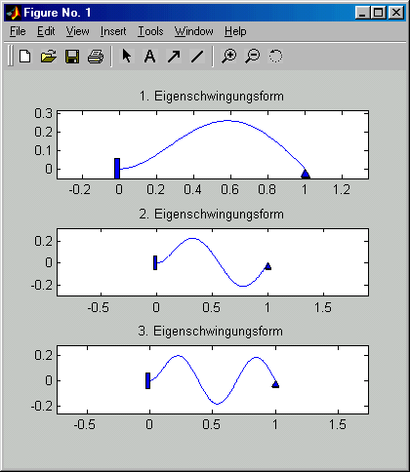Enable plot editing with the arrow pointer icon

pyautogui.click(x=126, y=57)
